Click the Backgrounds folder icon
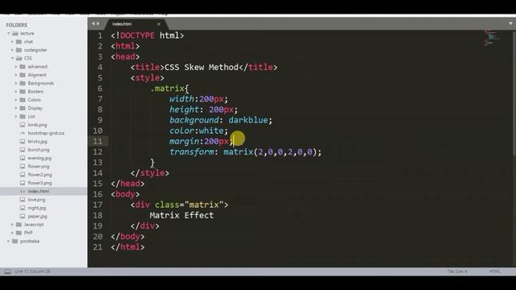Screen dimensions: 516x290 point(23,83)
